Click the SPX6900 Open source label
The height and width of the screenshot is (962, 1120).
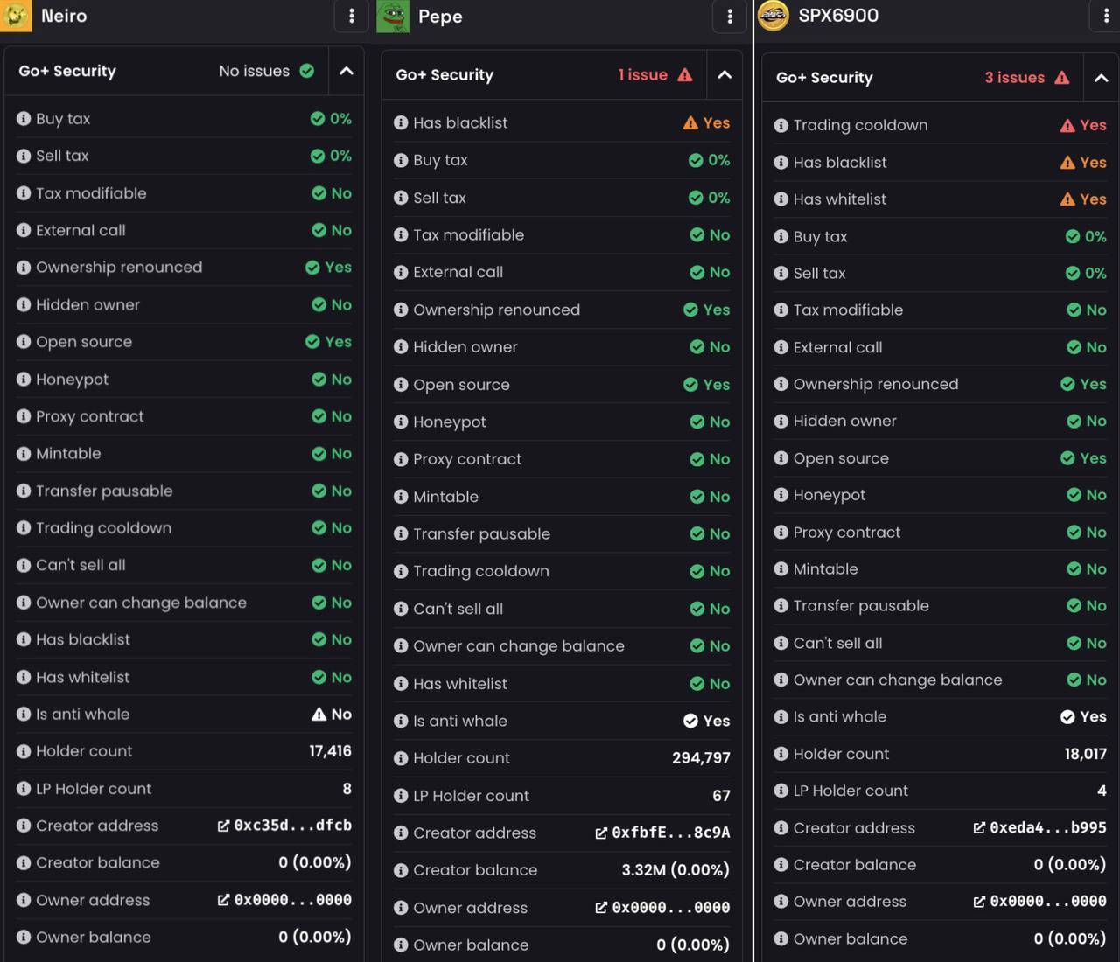(x=841, y=458)
